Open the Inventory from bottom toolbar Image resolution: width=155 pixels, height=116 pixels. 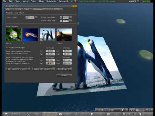click(145, 114)
